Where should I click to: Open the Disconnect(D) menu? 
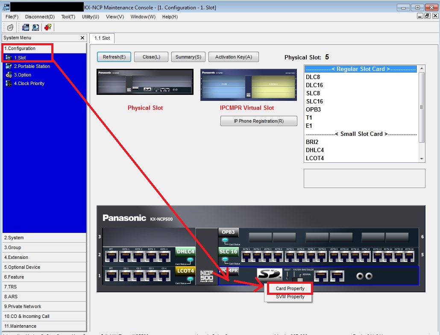pos(40,17)
